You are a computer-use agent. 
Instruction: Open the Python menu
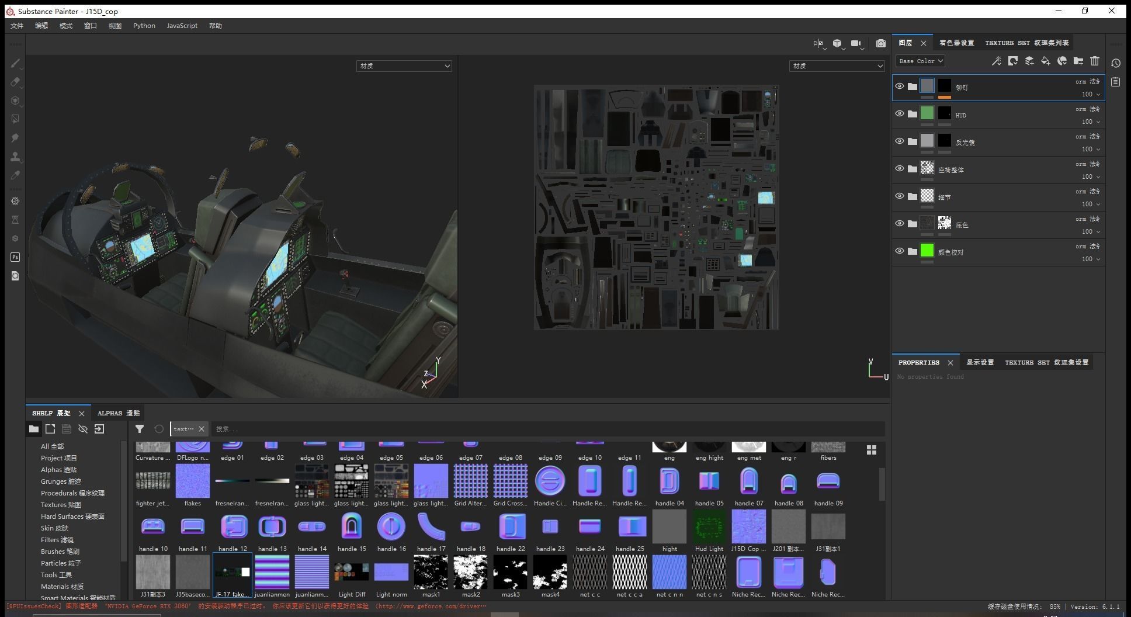[144, 26]
